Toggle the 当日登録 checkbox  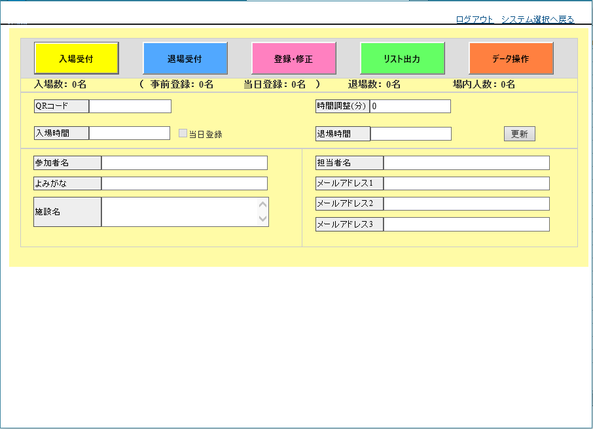pyautogui.click(x=183, y=133)
